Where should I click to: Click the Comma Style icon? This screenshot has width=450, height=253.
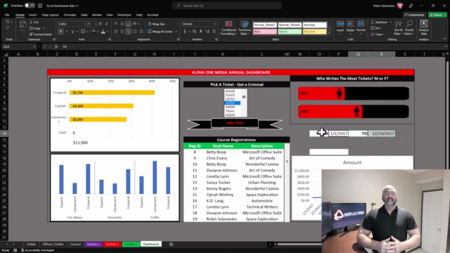point(200,32)
